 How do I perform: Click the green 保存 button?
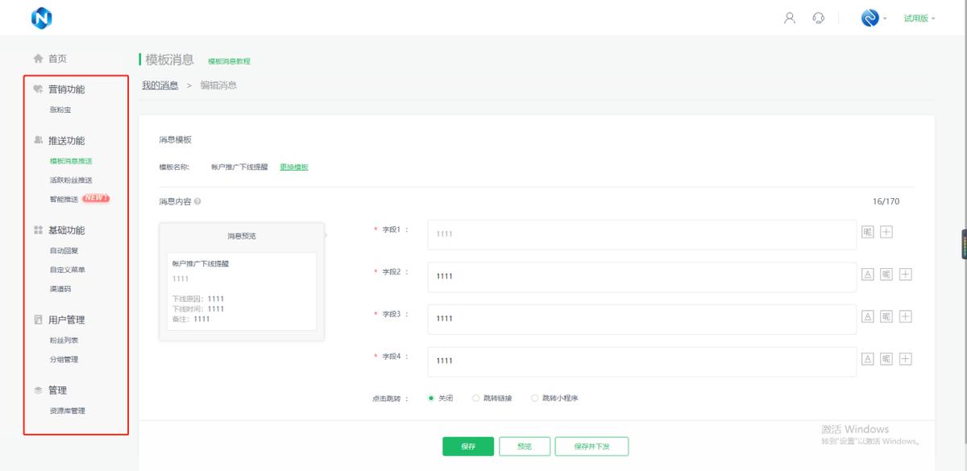[467, 446]
